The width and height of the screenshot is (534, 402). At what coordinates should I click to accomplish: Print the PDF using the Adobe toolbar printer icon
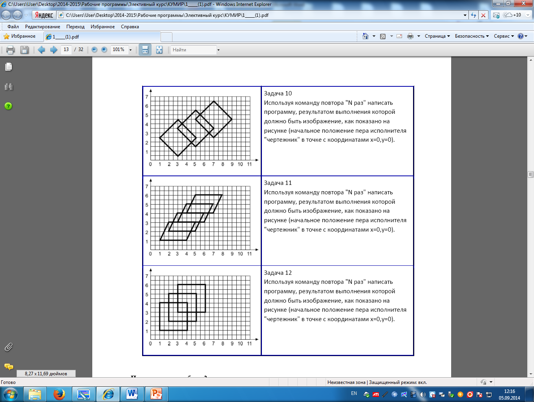(x=11, y=50)
